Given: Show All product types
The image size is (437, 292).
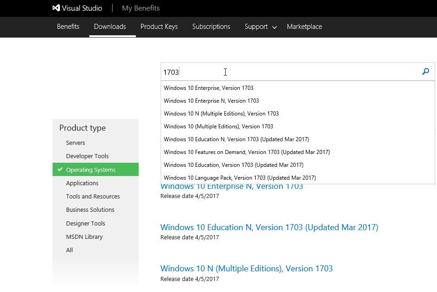Looking at the screenshot, I should click(x=70, y=250).
